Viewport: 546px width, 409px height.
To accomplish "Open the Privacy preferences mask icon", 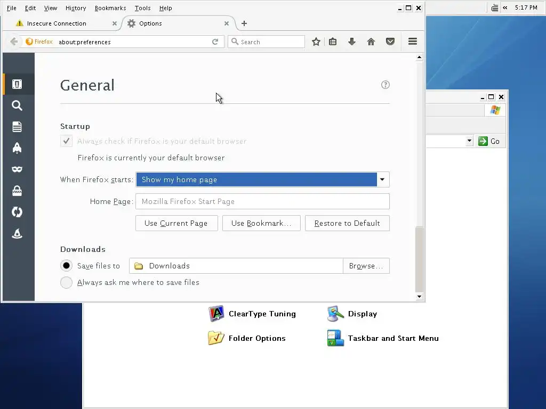I will pos(17,169).
